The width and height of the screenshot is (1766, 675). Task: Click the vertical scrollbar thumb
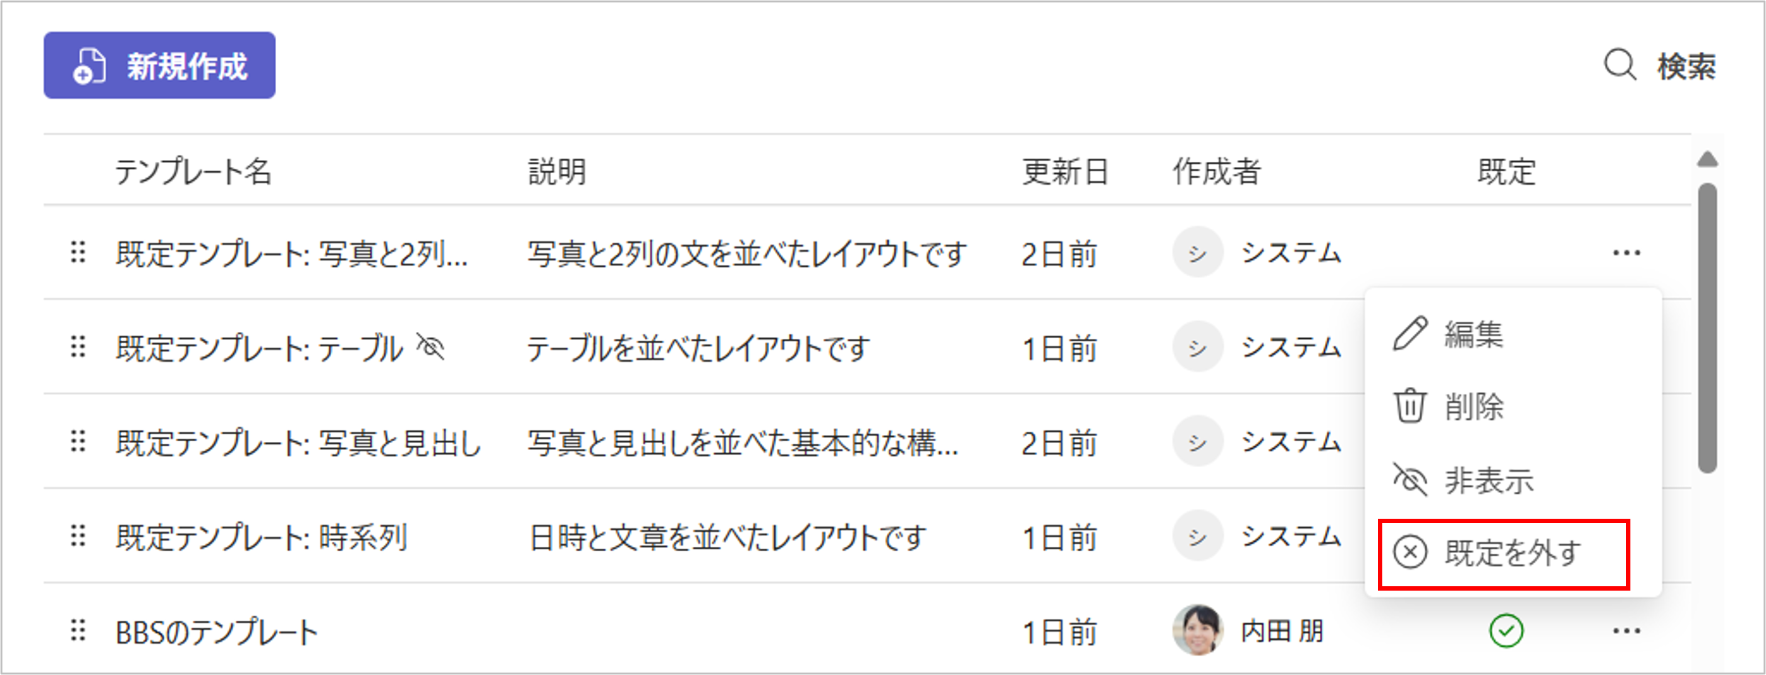pos(1707,328)
